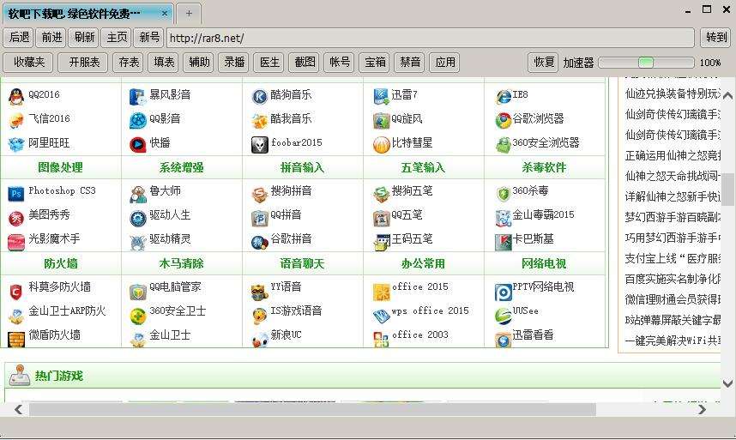The width and height of the screenshot is (736, 440).
Task: Click the 酷我音乐 icon
Action: (259, 121)
